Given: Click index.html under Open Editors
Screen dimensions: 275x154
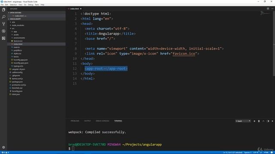Looking at the screenshot, I should click(19, 16).
